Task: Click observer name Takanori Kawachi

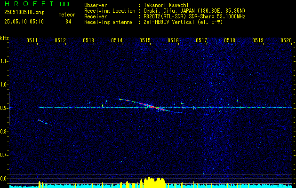Action: pos(166,5)
